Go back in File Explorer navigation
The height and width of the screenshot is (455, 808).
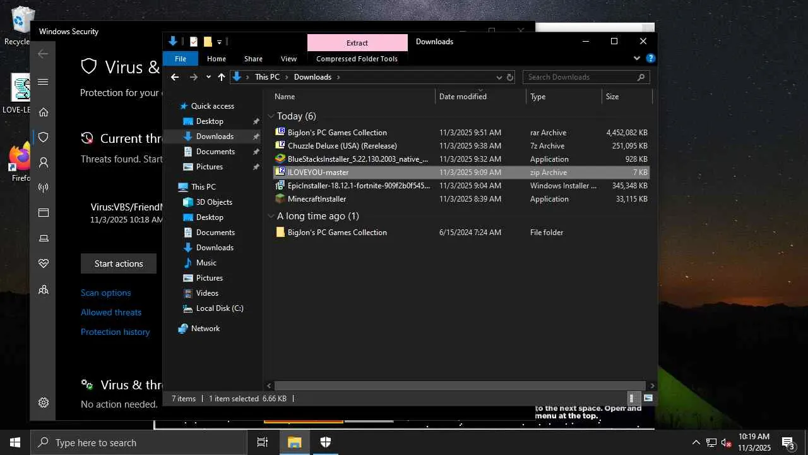coord(175,77)
